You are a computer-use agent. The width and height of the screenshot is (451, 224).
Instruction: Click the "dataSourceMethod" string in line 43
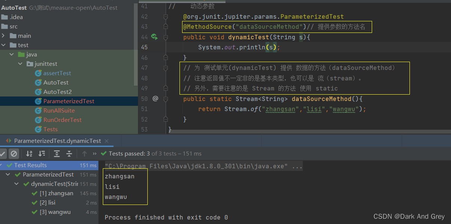click(x=269, y=27)
